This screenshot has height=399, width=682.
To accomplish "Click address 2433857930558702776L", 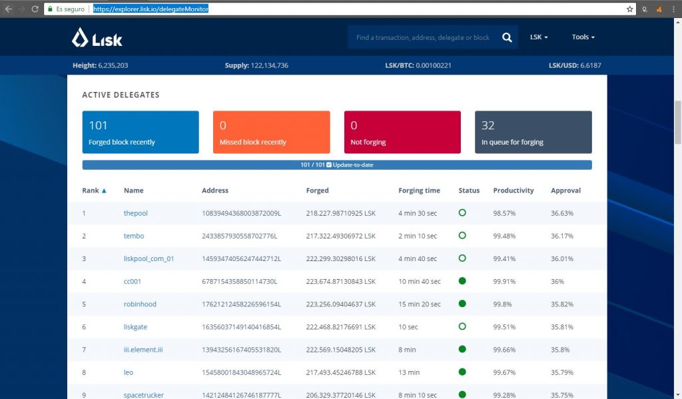I will tap(240, 236).
